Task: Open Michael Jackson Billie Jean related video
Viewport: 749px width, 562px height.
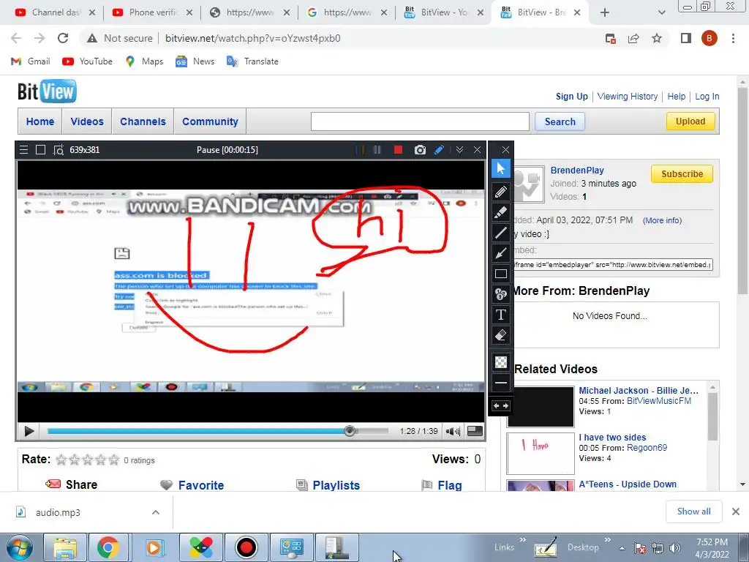Action: (638, 391)
